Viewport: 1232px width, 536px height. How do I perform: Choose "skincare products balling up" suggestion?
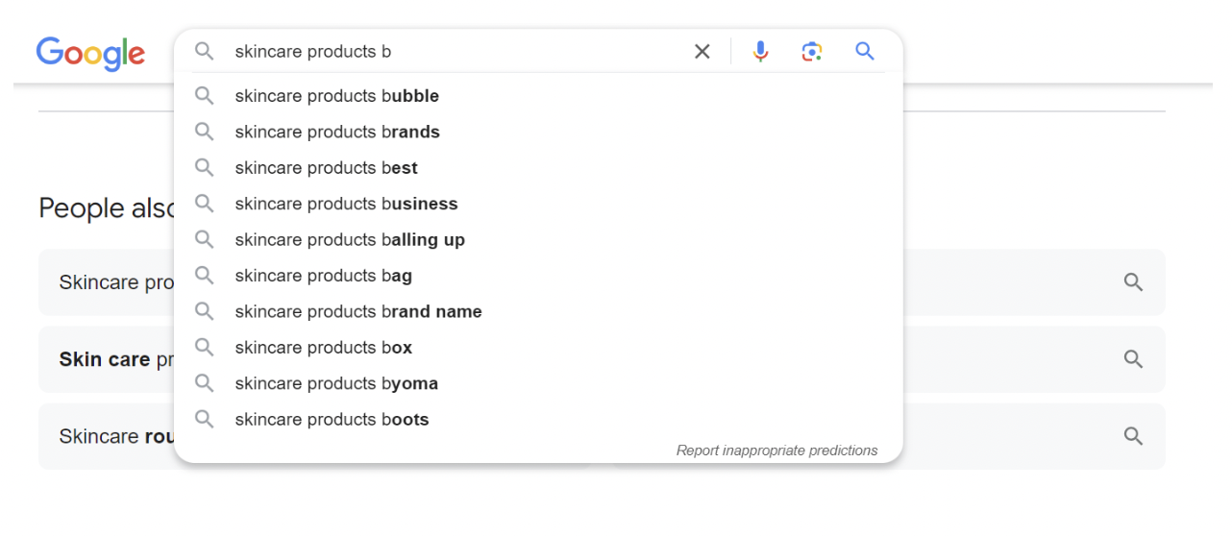click(x=349, y=240)
